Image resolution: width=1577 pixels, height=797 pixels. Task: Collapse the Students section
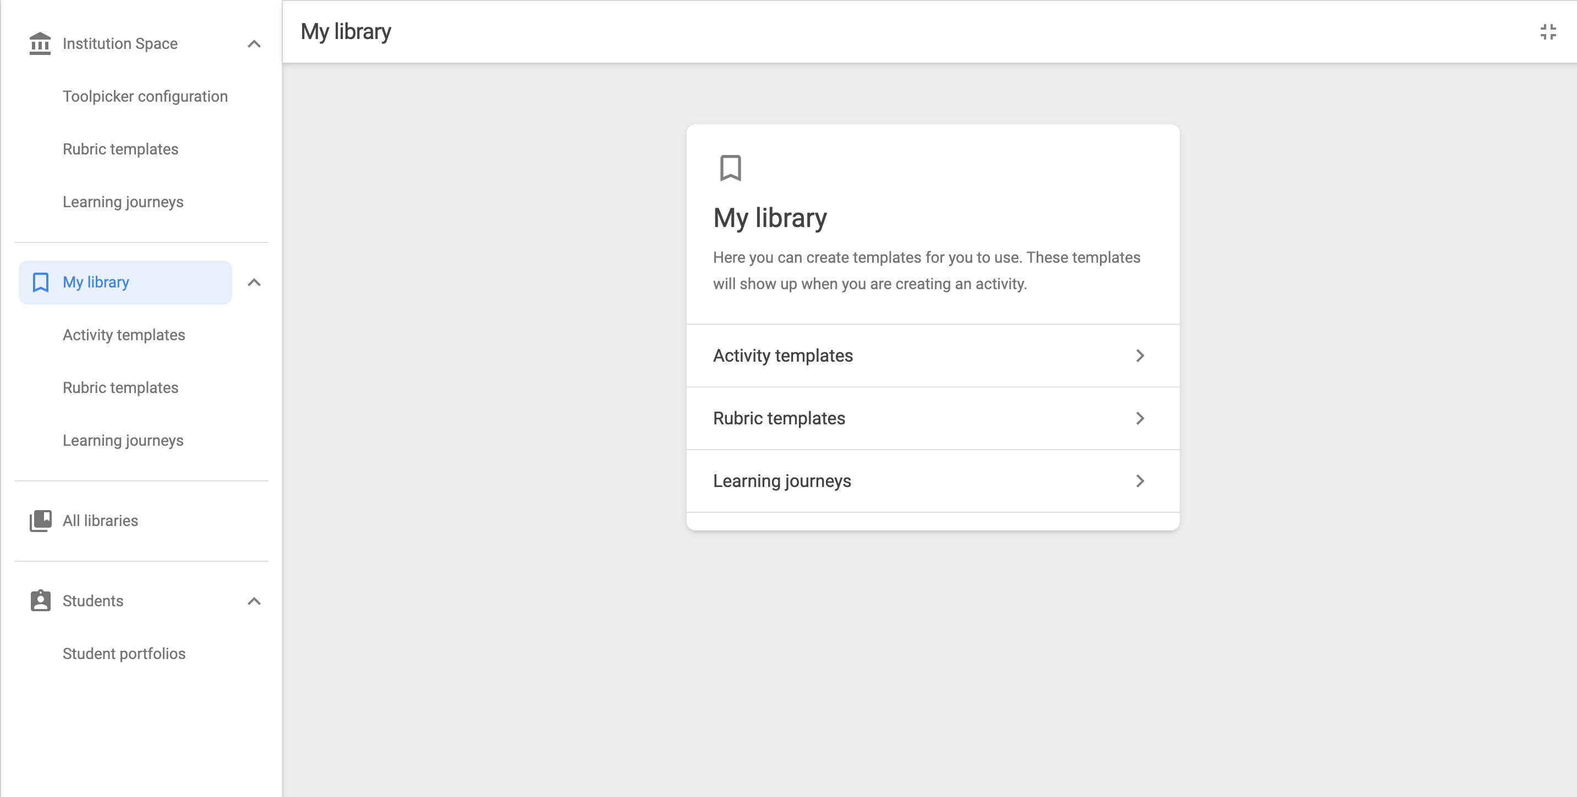click(254, 601)
